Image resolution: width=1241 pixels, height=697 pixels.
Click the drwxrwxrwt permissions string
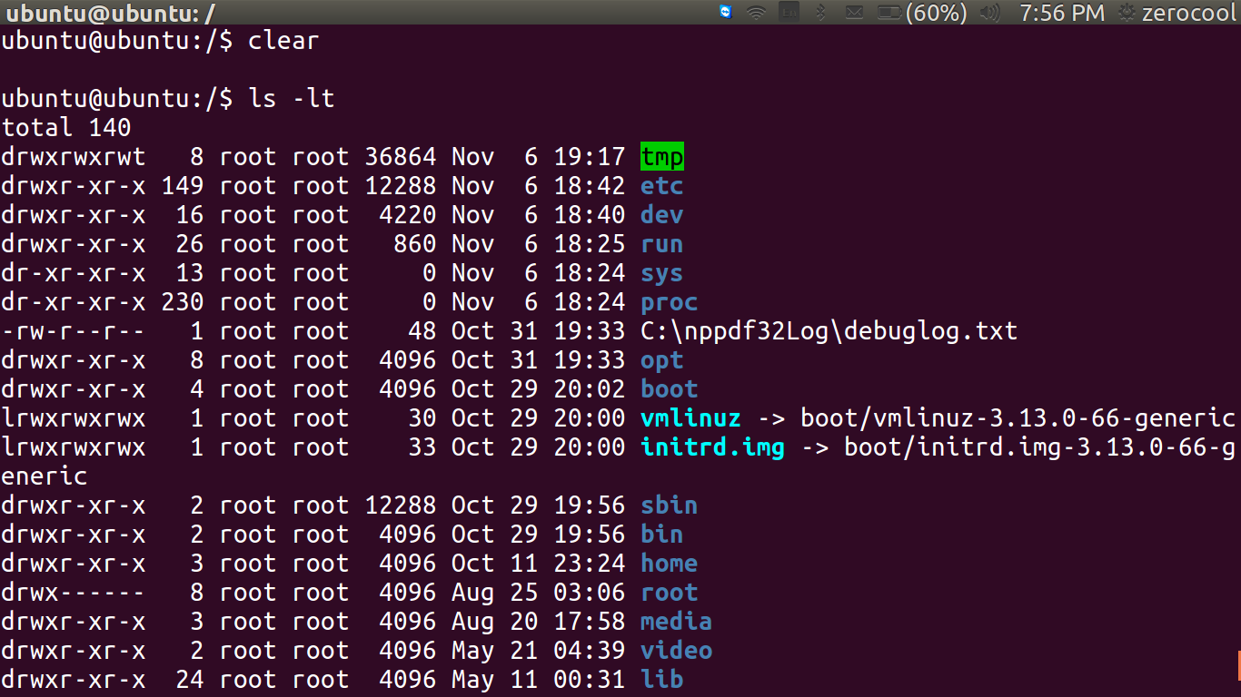point(74,157)
